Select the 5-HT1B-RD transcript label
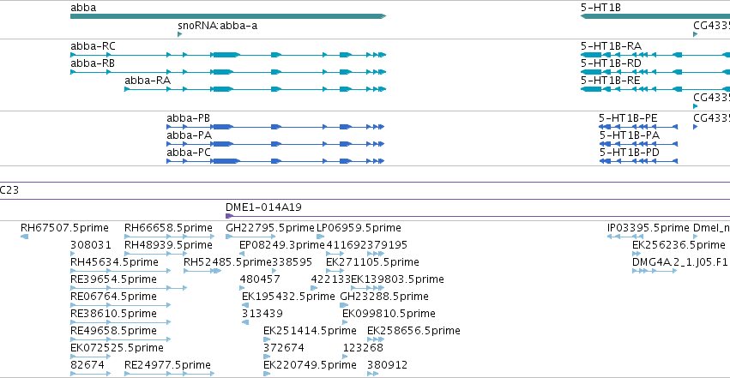The image size is (730, 378). point(611,63)
